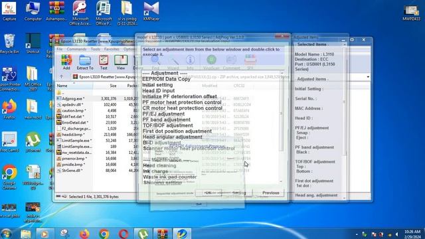Show hidden system tray icons

[x=357, y=234]
